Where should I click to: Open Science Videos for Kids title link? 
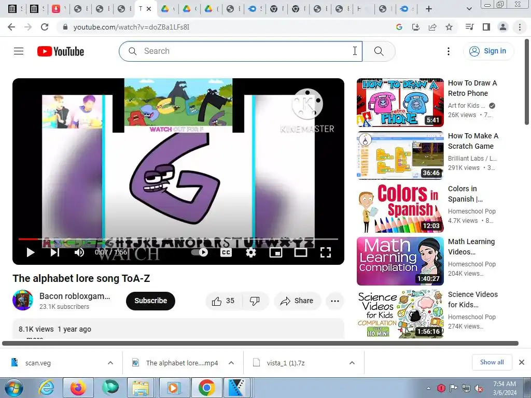click(x=473, y=300)
